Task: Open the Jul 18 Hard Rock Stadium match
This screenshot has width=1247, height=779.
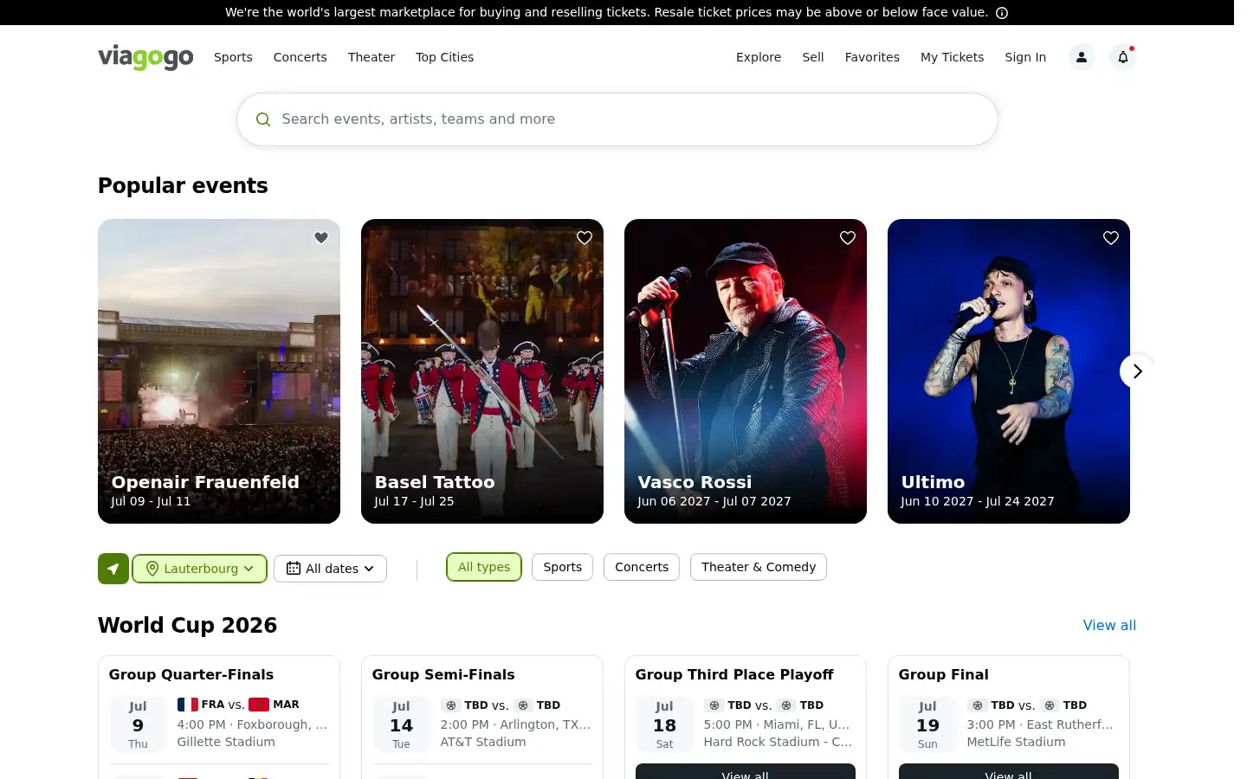Action: click(746, 724)
